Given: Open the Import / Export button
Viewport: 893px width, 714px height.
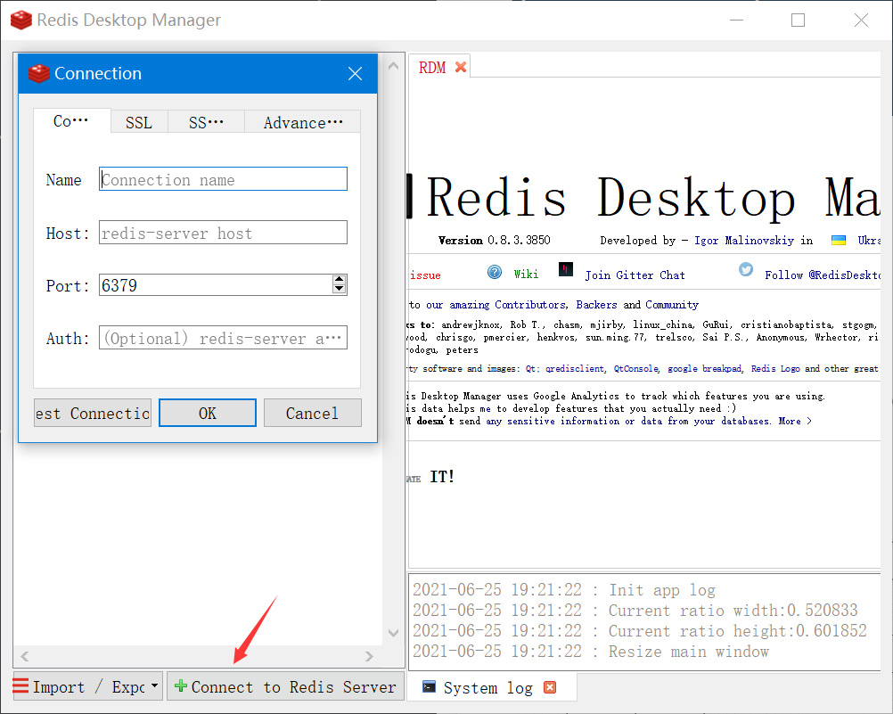Looking at the screenshot, I should click(87, 686).
